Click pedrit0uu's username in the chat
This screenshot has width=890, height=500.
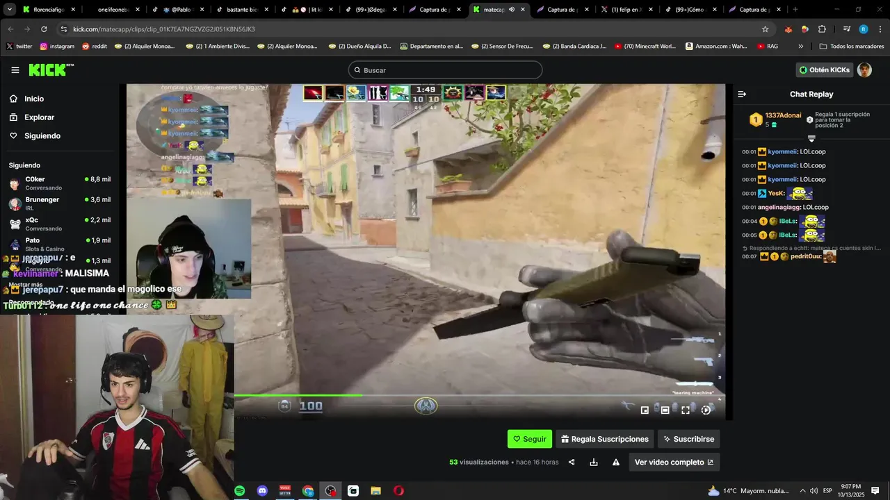805,256
